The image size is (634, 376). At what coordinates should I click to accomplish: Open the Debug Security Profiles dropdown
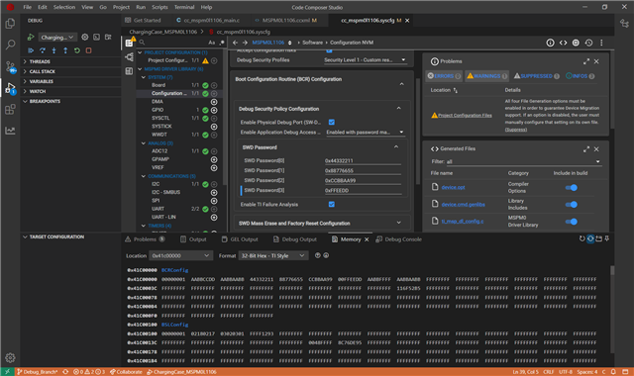coord(365,59)
